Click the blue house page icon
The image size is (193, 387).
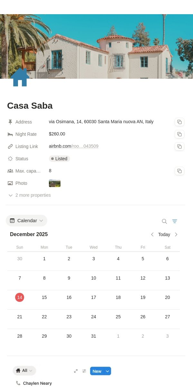(20, 77)
